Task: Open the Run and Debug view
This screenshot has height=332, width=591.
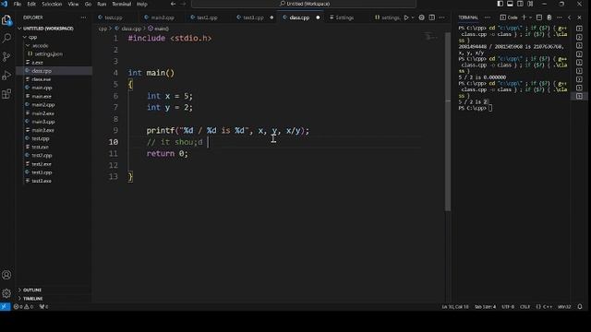Action: pos(6,76)
